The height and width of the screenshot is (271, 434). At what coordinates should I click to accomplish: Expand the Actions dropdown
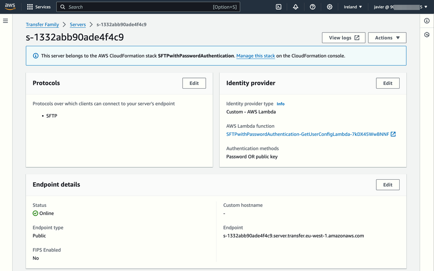click(x=387, y=38)
